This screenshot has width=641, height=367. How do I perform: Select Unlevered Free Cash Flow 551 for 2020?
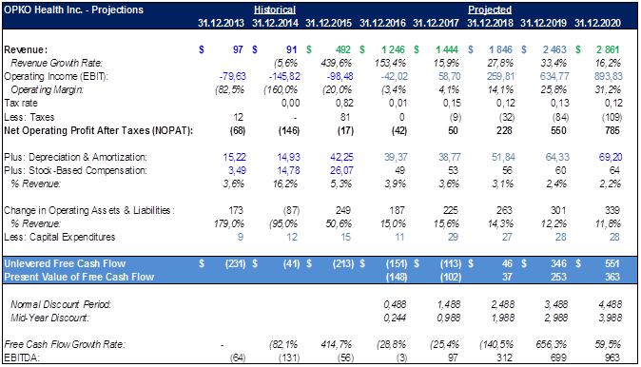[x=612, y=263]
